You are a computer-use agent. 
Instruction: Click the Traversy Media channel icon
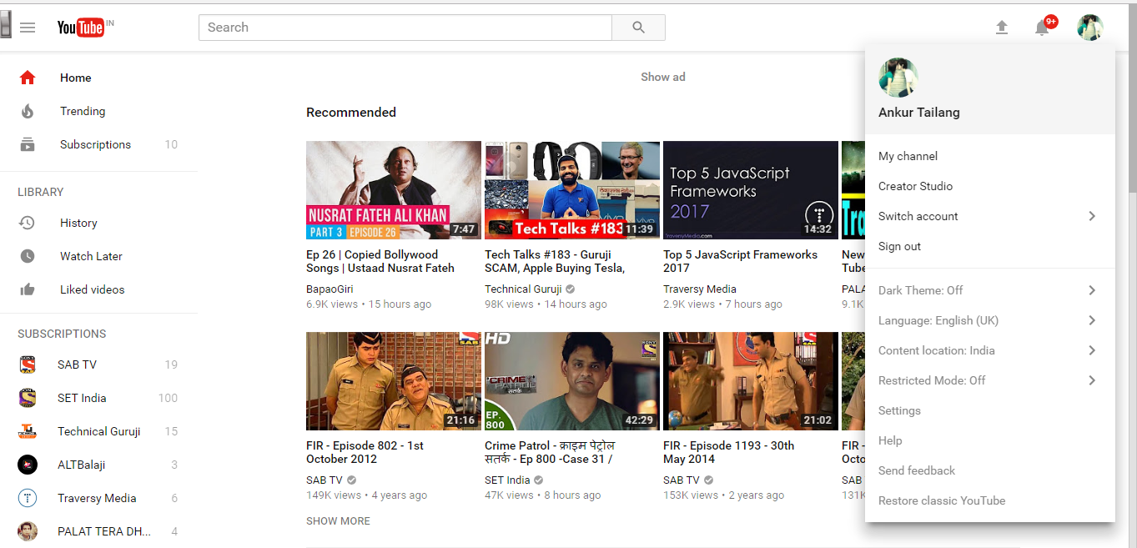tap(28, 498)
